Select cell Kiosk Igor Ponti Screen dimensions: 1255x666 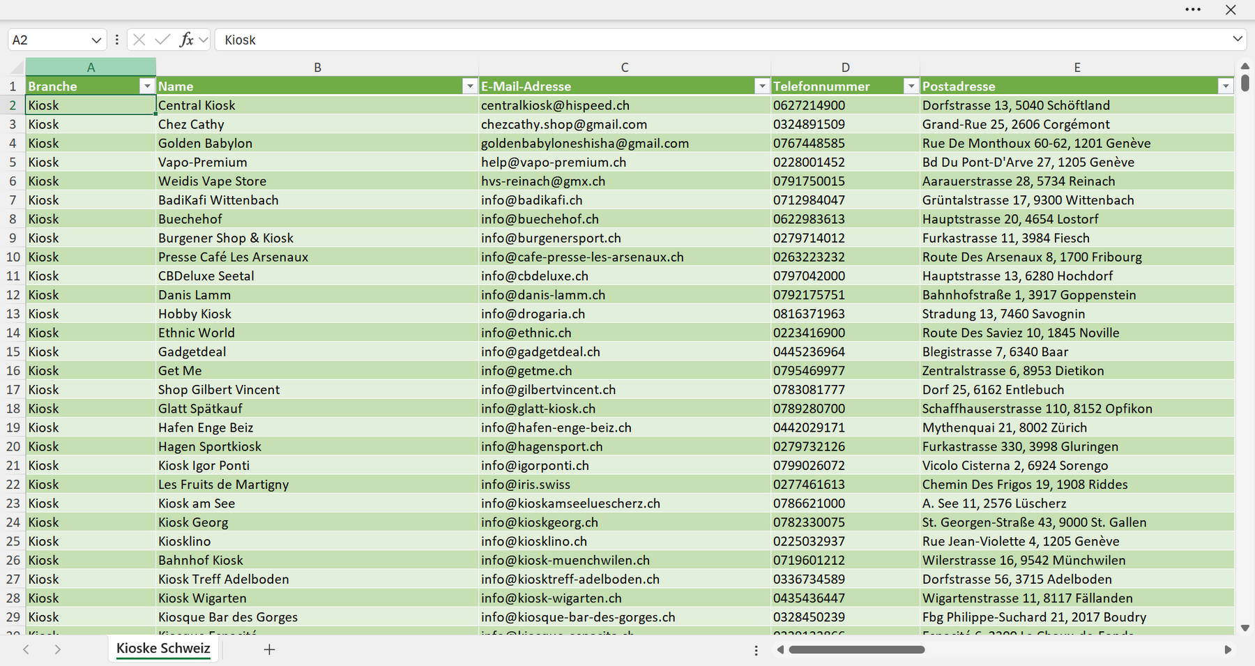(x=317, y=465)
